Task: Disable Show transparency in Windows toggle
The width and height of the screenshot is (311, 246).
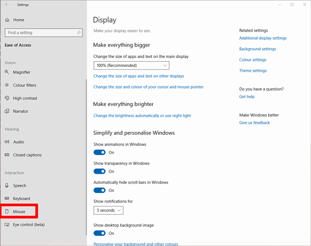Action: point(99,171)
